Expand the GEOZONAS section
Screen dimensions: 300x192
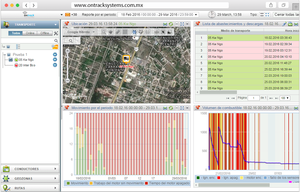point(30,178)
